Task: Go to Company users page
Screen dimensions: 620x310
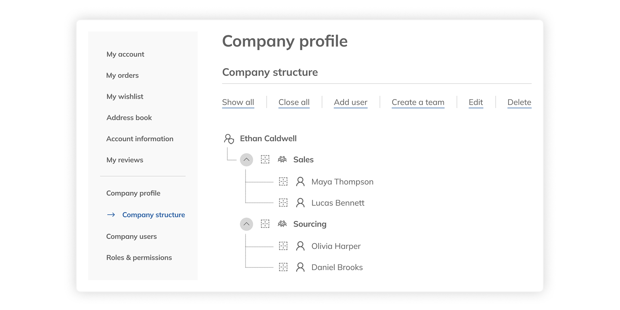Action: point(131,236)
